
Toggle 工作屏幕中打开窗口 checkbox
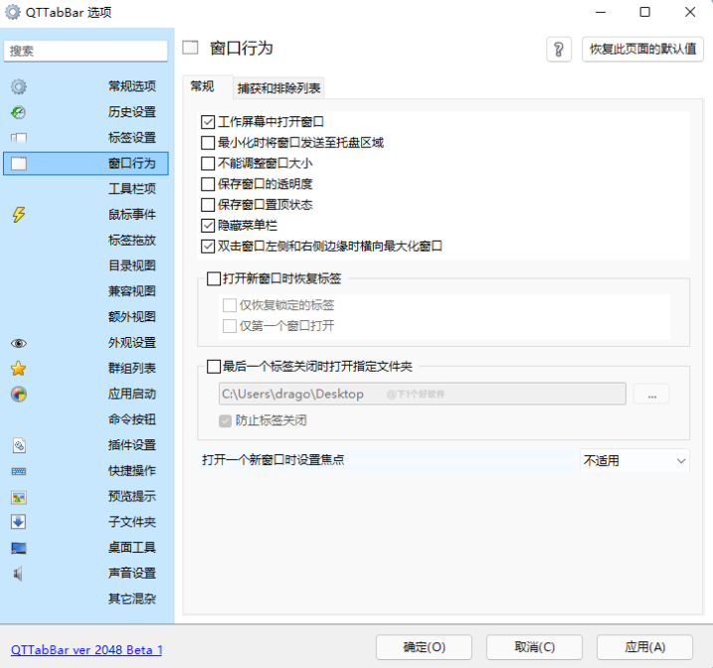[x=208, y=122]
